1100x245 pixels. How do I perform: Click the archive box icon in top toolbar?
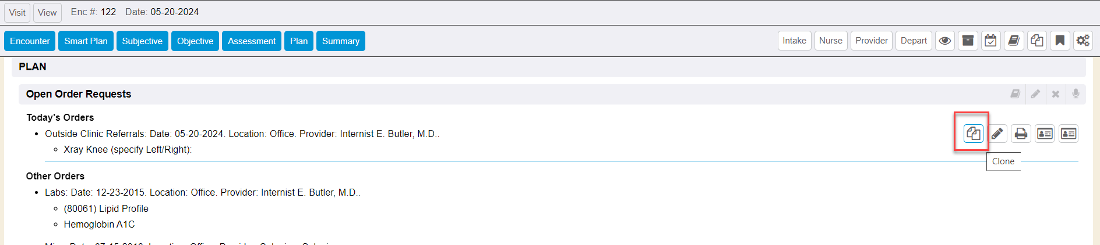(968, 41)
